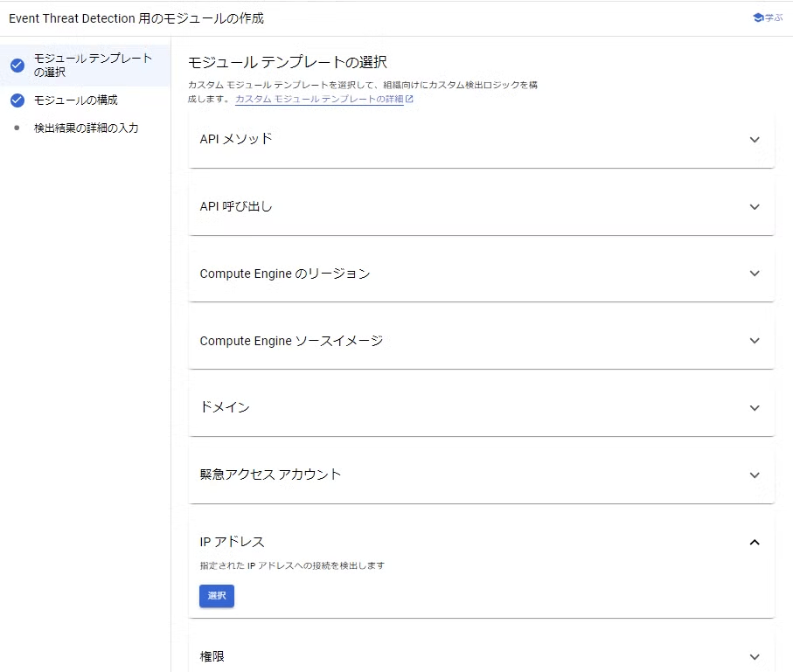This screenshot has width=793, height=672.
Task: Click the IP アドレス panel title
Action: 233,542
